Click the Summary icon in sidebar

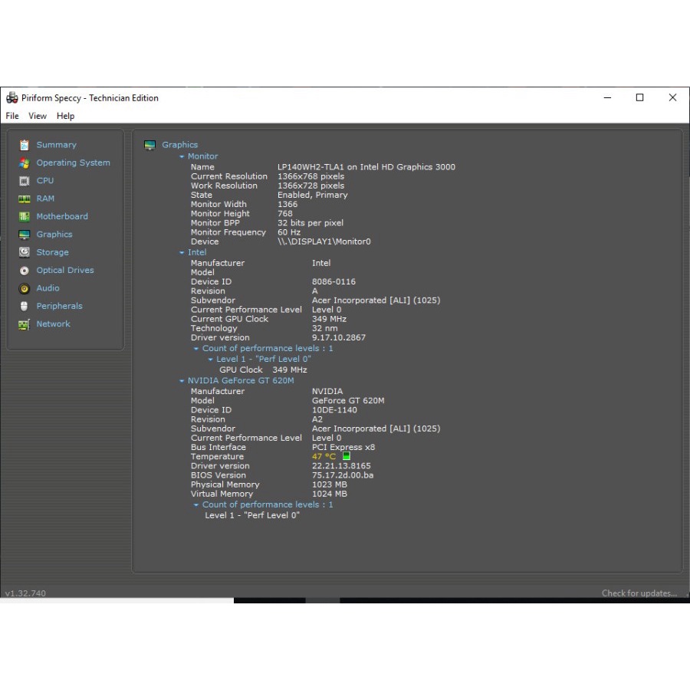(25, 145)
